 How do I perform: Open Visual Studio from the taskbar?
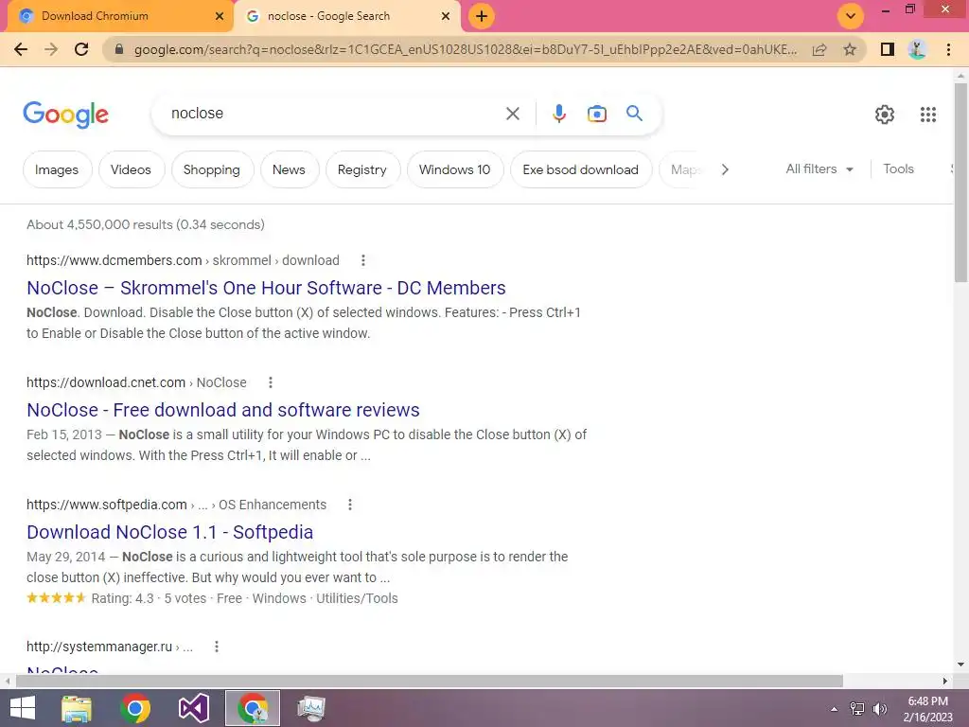pos(194,708)
